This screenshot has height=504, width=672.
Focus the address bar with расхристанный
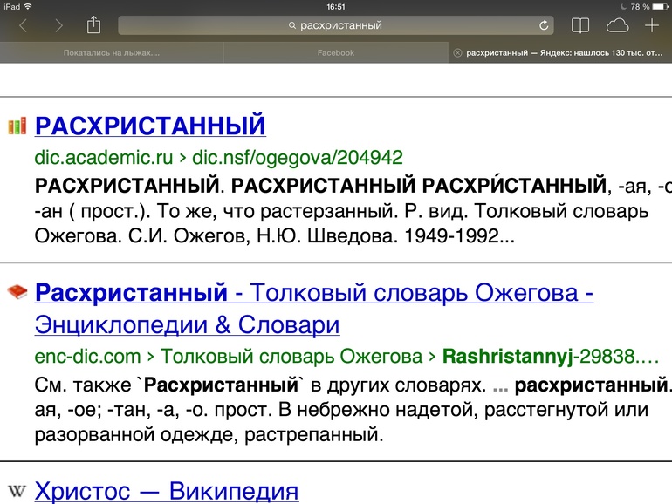pyautogui.click(x=336, y=25)
